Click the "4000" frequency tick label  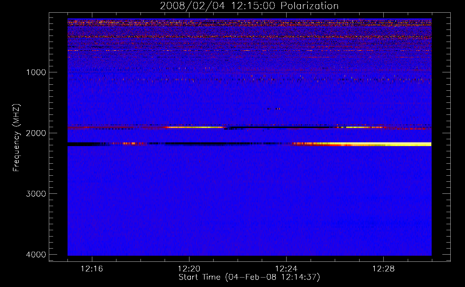tap(36, 255)
